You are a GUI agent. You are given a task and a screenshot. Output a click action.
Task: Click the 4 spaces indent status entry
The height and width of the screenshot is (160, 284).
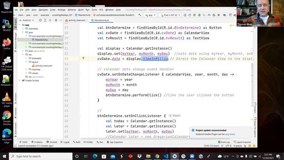coord(238,146)
